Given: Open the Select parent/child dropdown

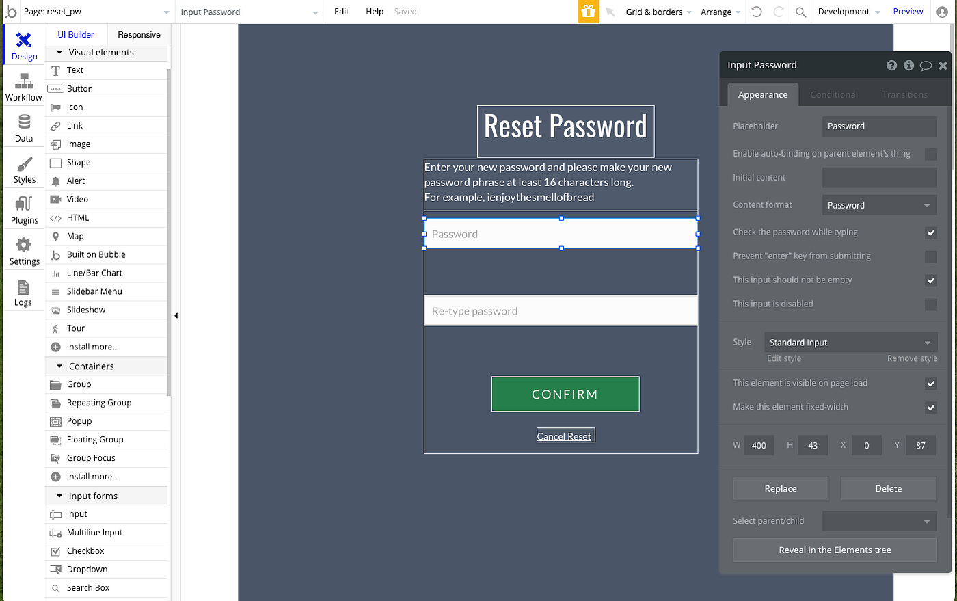Looking at the screenshot, I should [x=879, y=521].
